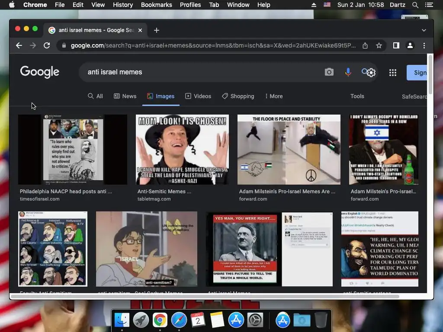
Task: Open a new tab with the plus button
Action: 157,30
